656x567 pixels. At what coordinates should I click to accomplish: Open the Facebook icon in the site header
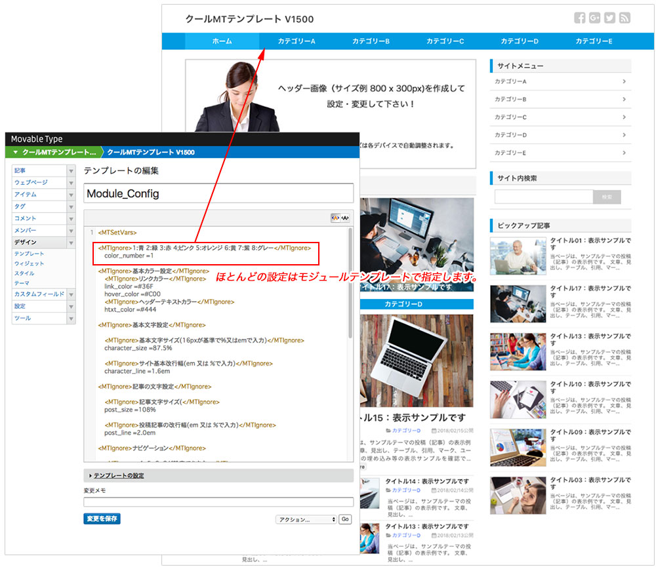(579, 18)
